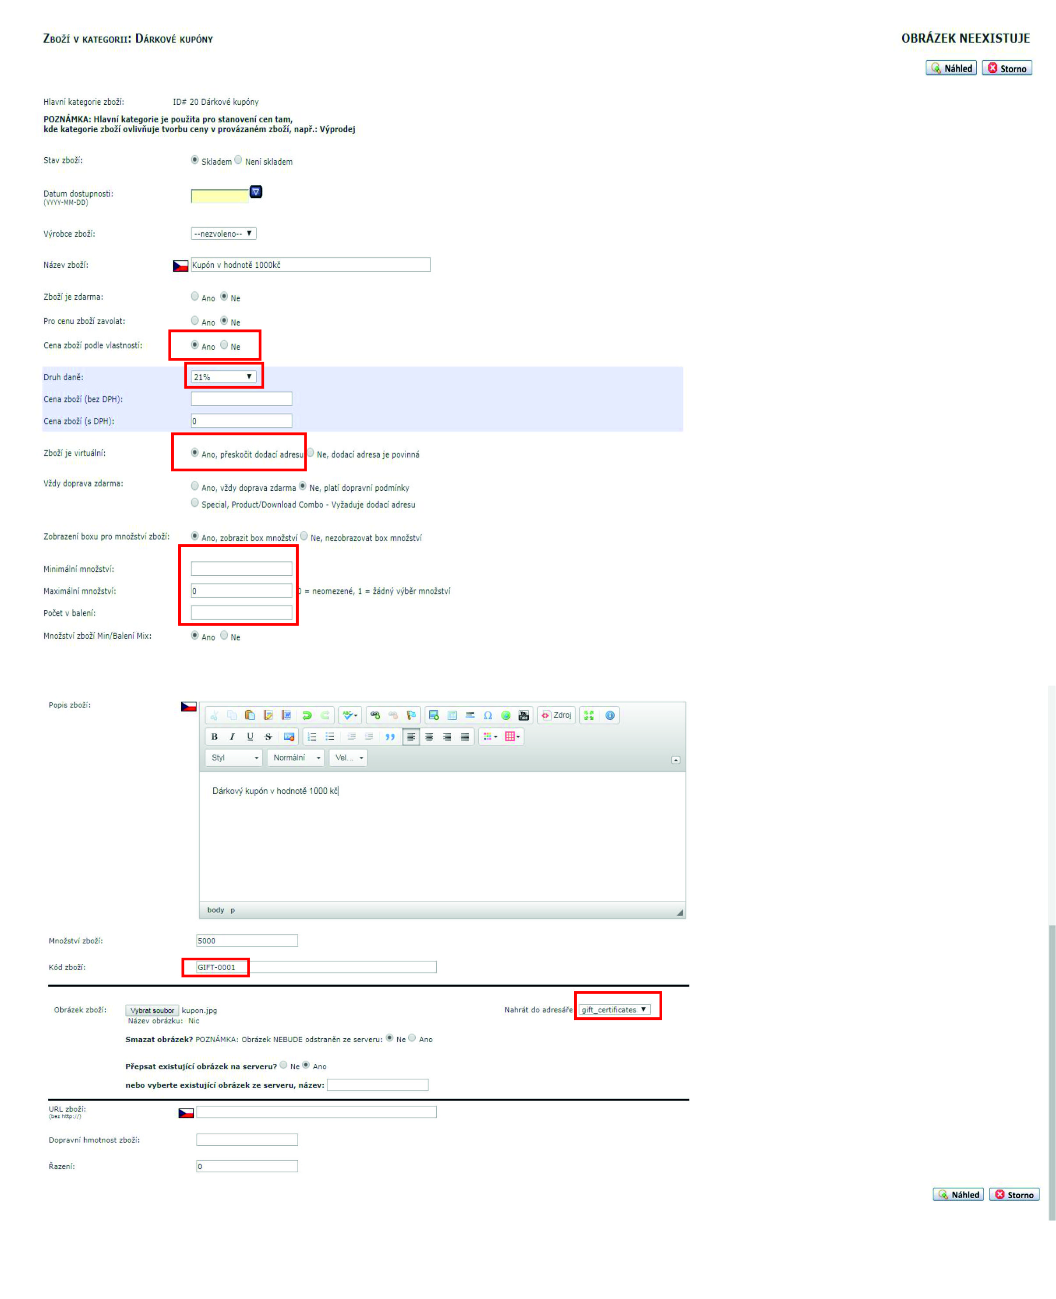
Task: Set 'Zboží je zdarma' to Ano
Action: pyautogui.click(x=194, y=296)
